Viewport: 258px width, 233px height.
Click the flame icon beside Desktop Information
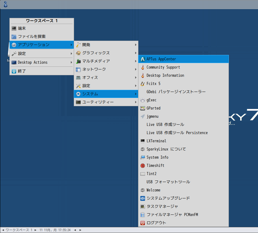pos(143,76)
